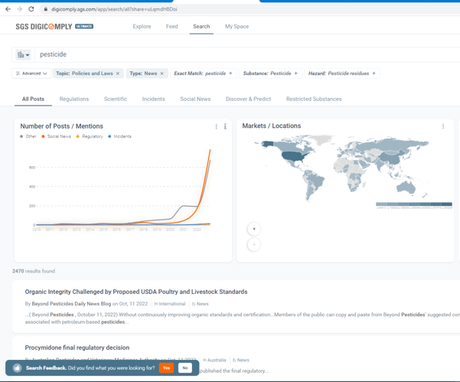Screen dimensions: 460x382
Task: Add Exact Match pesticide filter chip
Action: (x=231, y=73)
